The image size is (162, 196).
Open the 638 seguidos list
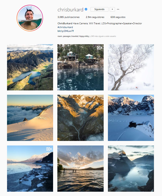118,17
